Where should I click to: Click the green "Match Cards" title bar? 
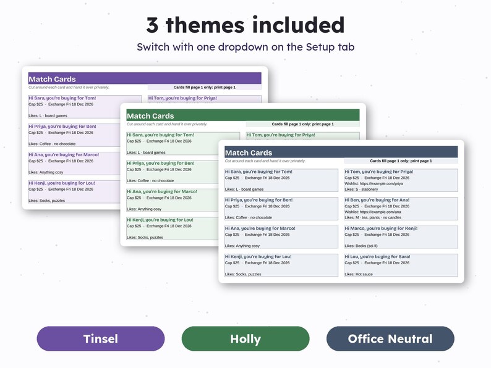pyautogui.click(x=243, y=115)
